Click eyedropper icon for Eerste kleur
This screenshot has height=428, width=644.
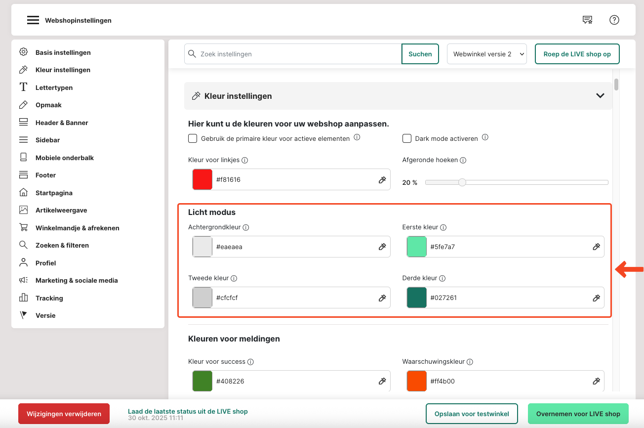pos(596,247)
